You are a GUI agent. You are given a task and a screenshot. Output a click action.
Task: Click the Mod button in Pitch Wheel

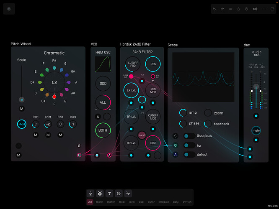tap(21, 124)
